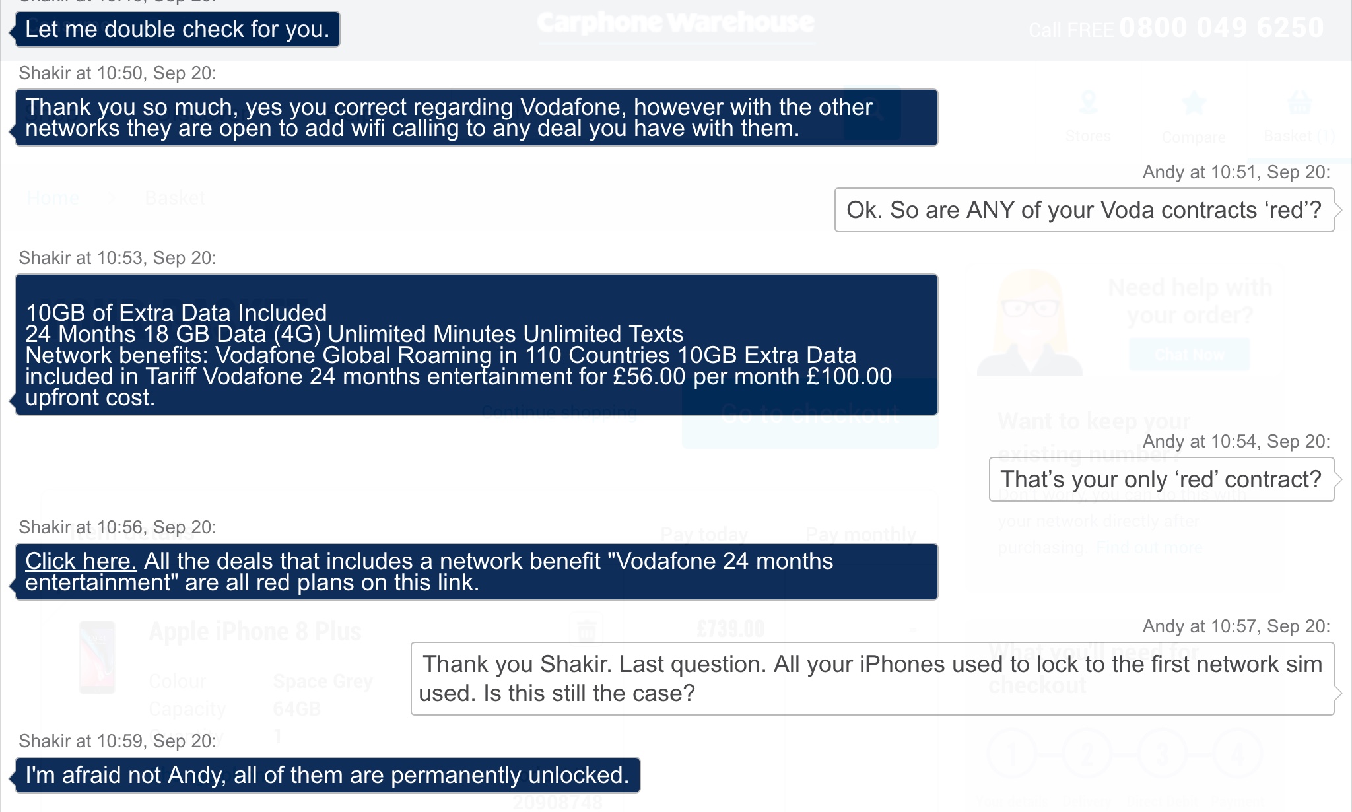Click the Continue shopping link
This screenshot has height=812, width=1352.
point(559,413)
